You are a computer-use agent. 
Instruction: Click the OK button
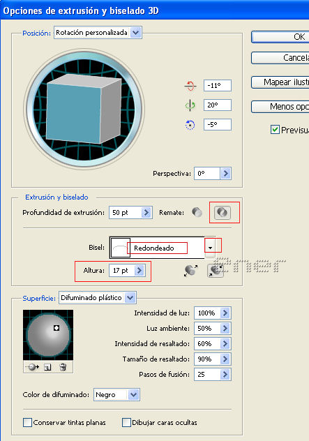(x=280, y=37)
